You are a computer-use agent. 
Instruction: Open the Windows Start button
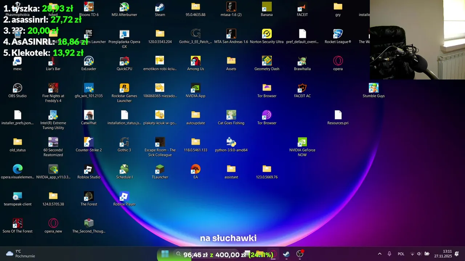click(x=165, y=254)
